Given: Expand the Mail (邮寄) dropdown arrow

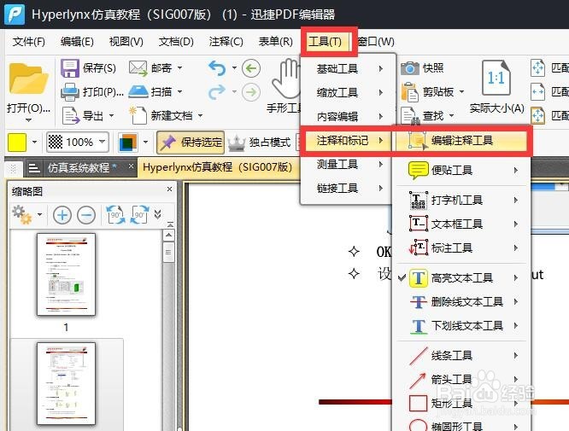Looking at the screenshot, I should click(x=179, y=68).
